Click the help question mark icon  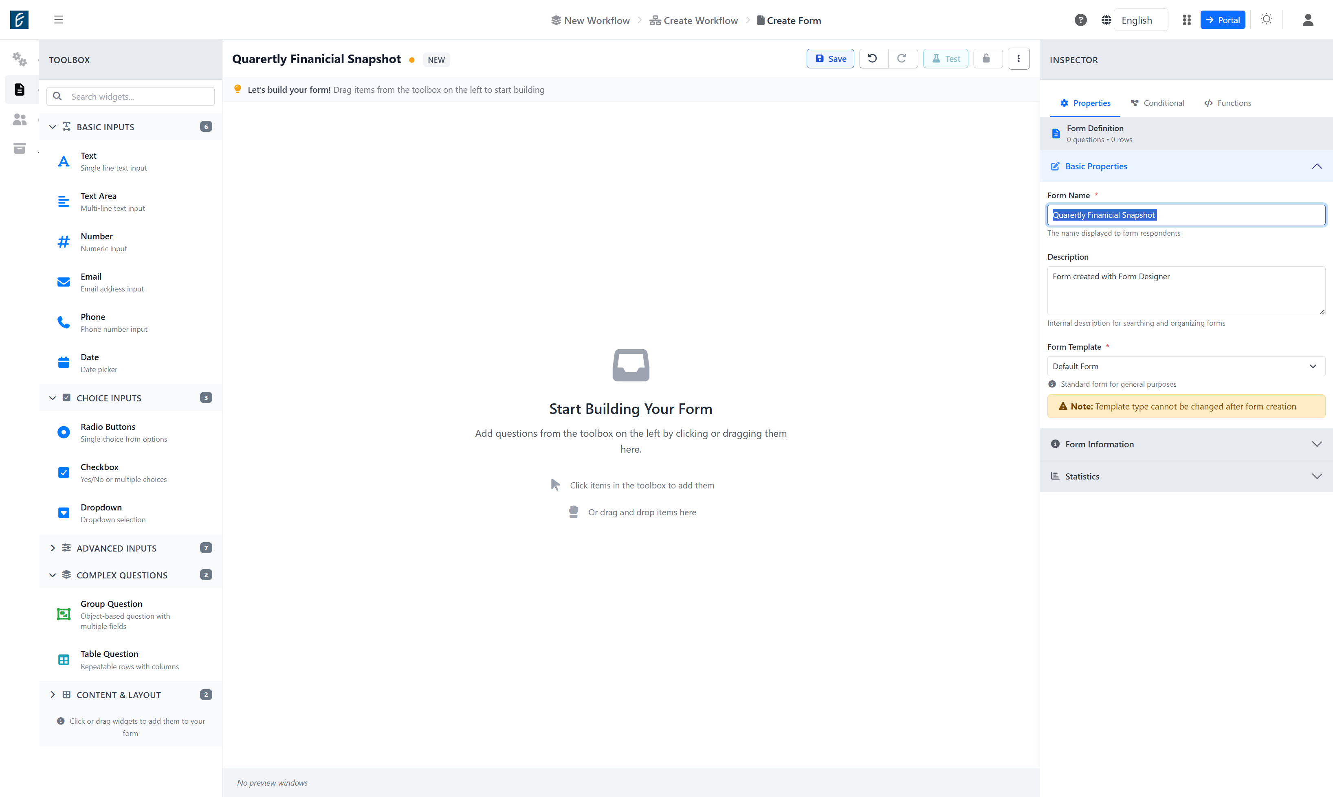(x=1080, y=20)
